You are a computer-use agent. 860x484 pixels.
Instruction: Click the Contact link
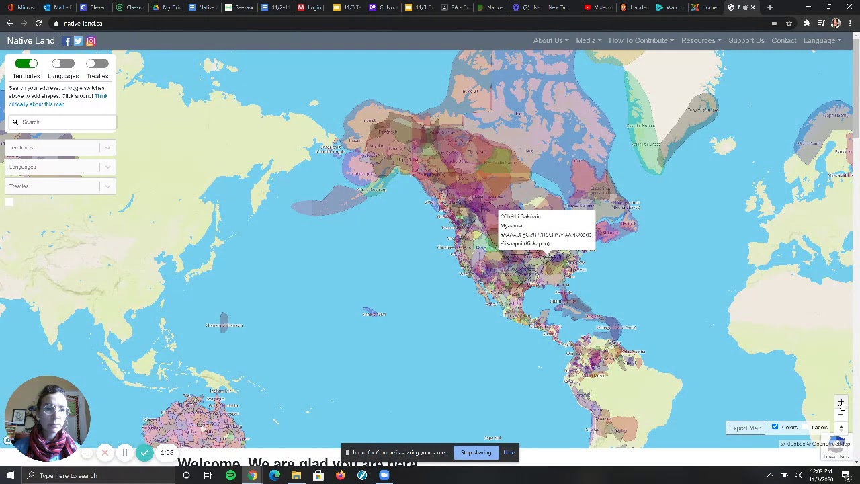[783, 41]
